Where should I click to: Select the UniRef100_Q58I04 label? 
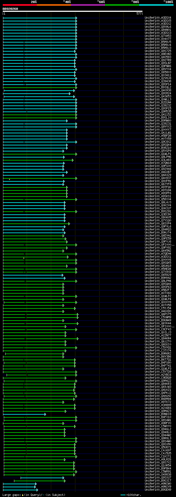click(158, 199)
